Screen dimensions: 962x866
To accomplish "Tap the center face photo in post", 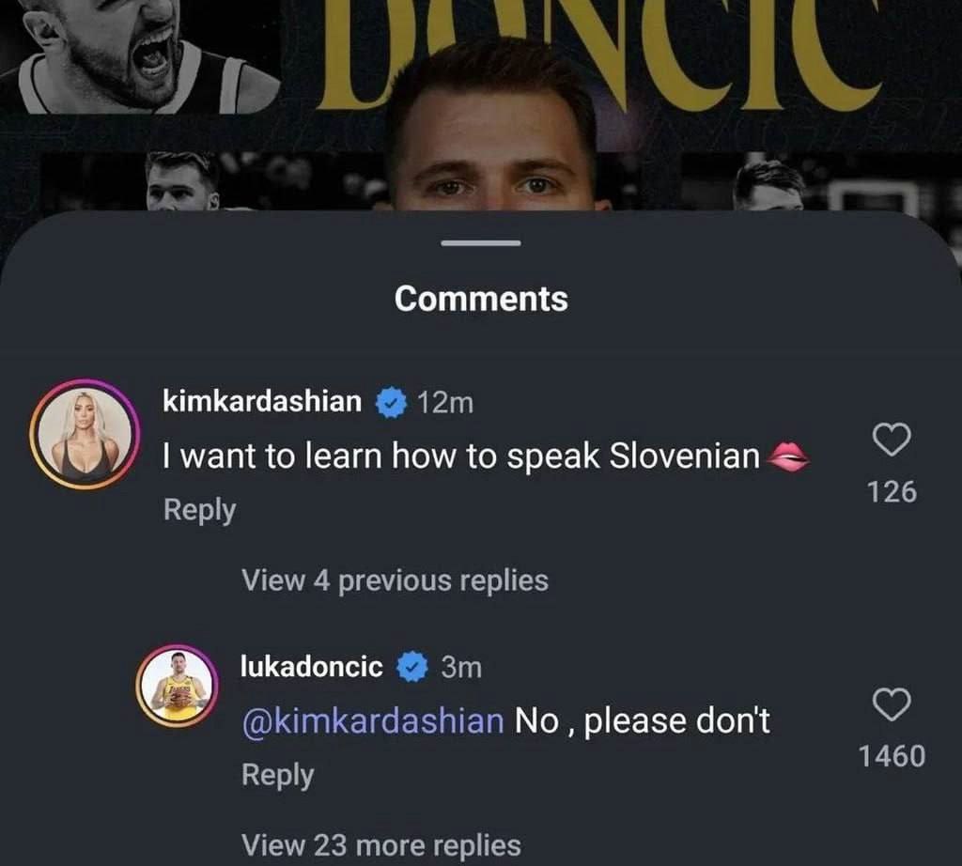I will point(493,141).
